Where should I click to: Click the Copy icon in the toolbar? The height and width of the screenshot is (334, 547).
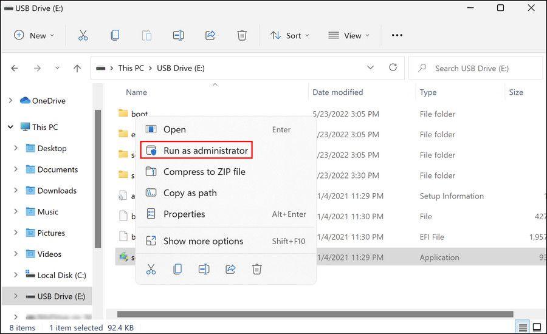(x=115, y=35)
